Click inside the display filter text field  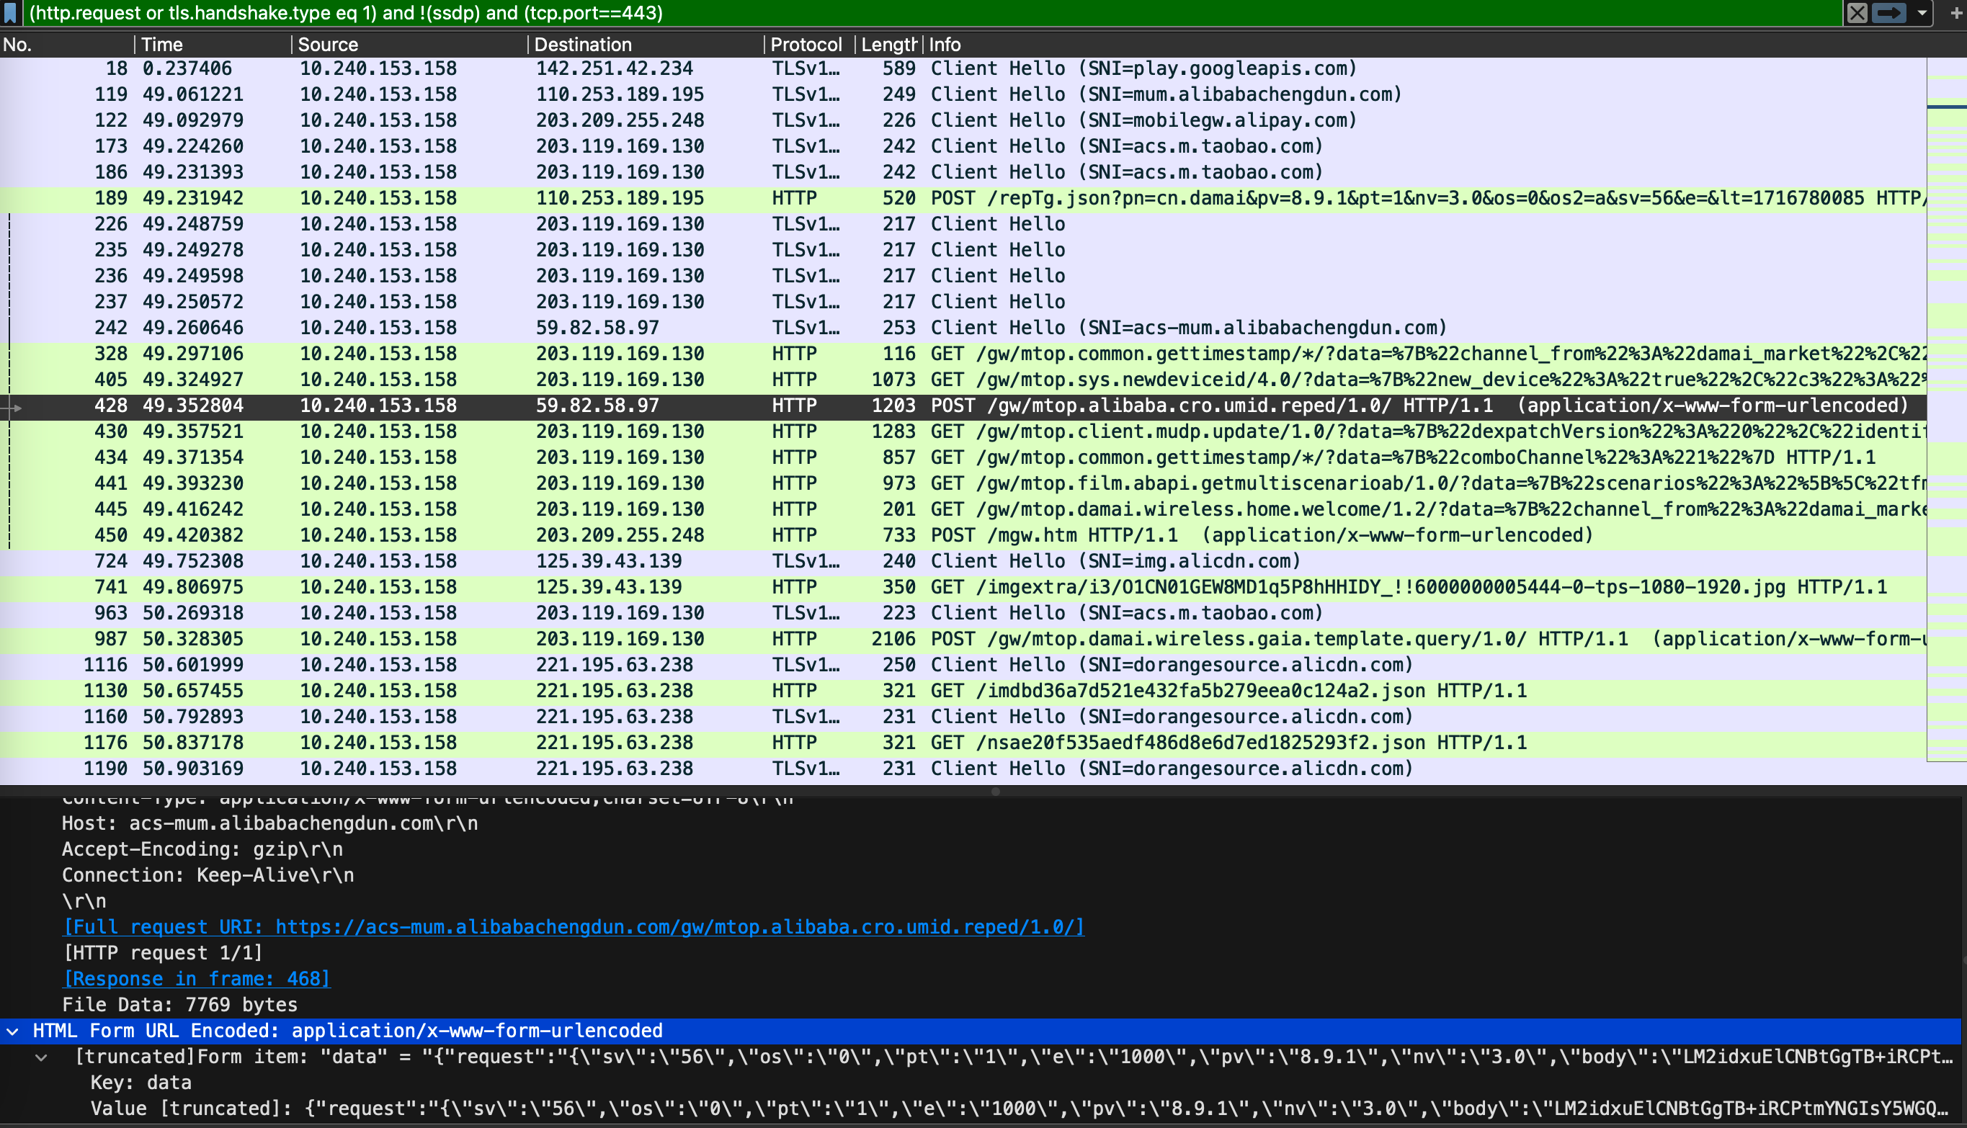tap(929, 13)
